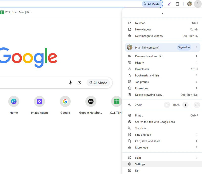Click the trash can icon
Viewport: 202px width, 174px height.
pyautogui.click(x=130, y=95)
